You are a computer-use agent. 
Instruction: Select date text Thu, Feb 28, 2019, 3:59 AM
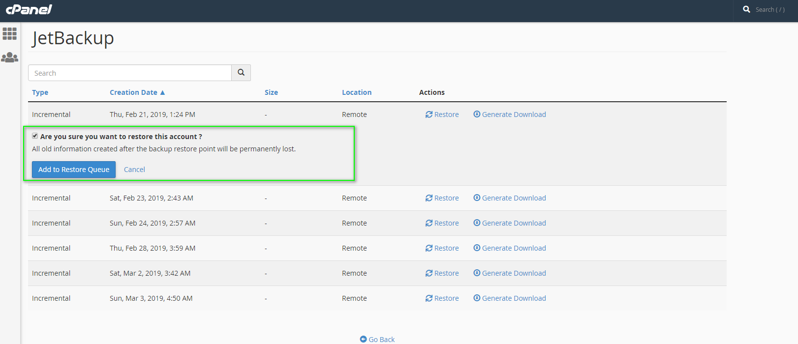[153, 248]
